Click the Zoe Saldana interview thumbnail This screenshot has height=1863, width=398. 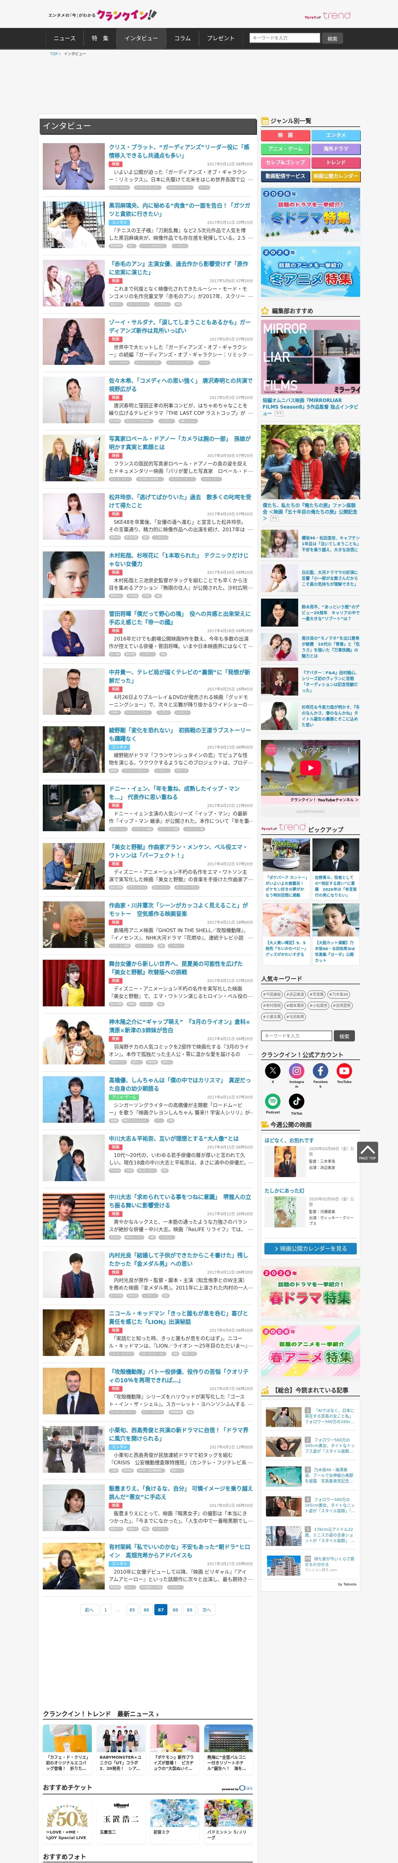[74, 341]
